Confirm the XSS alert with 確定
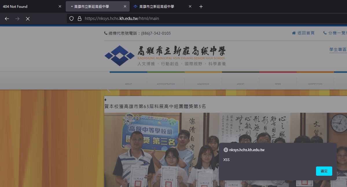347x187 pixels. (x=324, y=171)
